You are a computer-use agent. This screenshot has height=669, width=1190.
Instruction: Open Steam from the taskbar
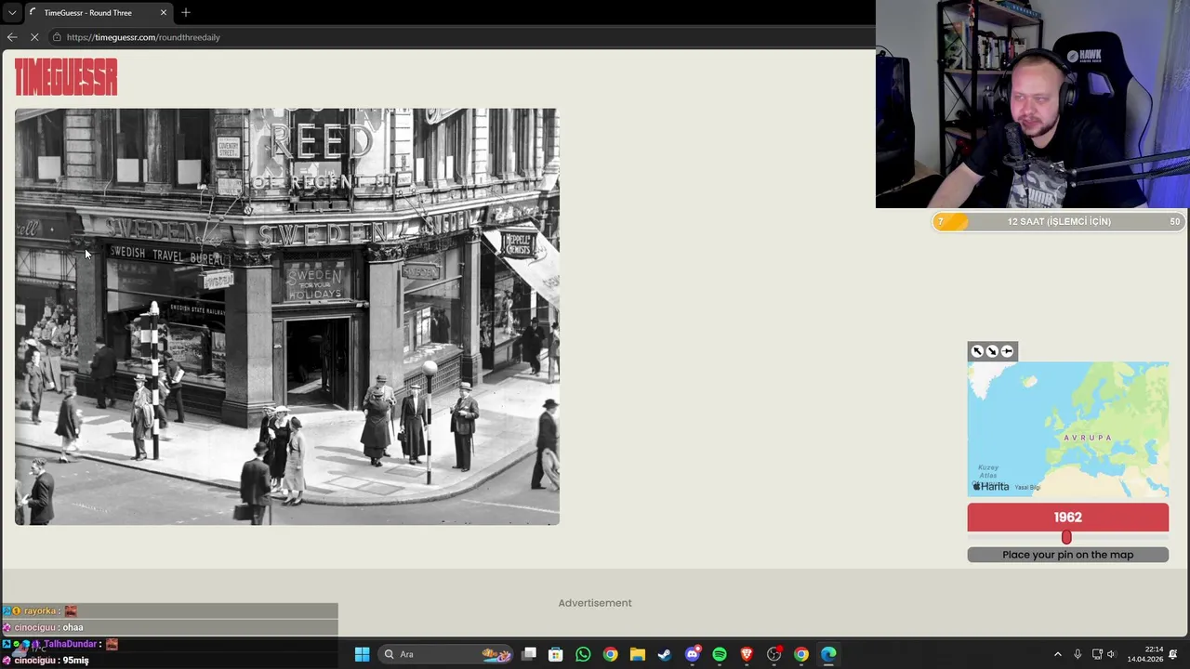point(665,654)
